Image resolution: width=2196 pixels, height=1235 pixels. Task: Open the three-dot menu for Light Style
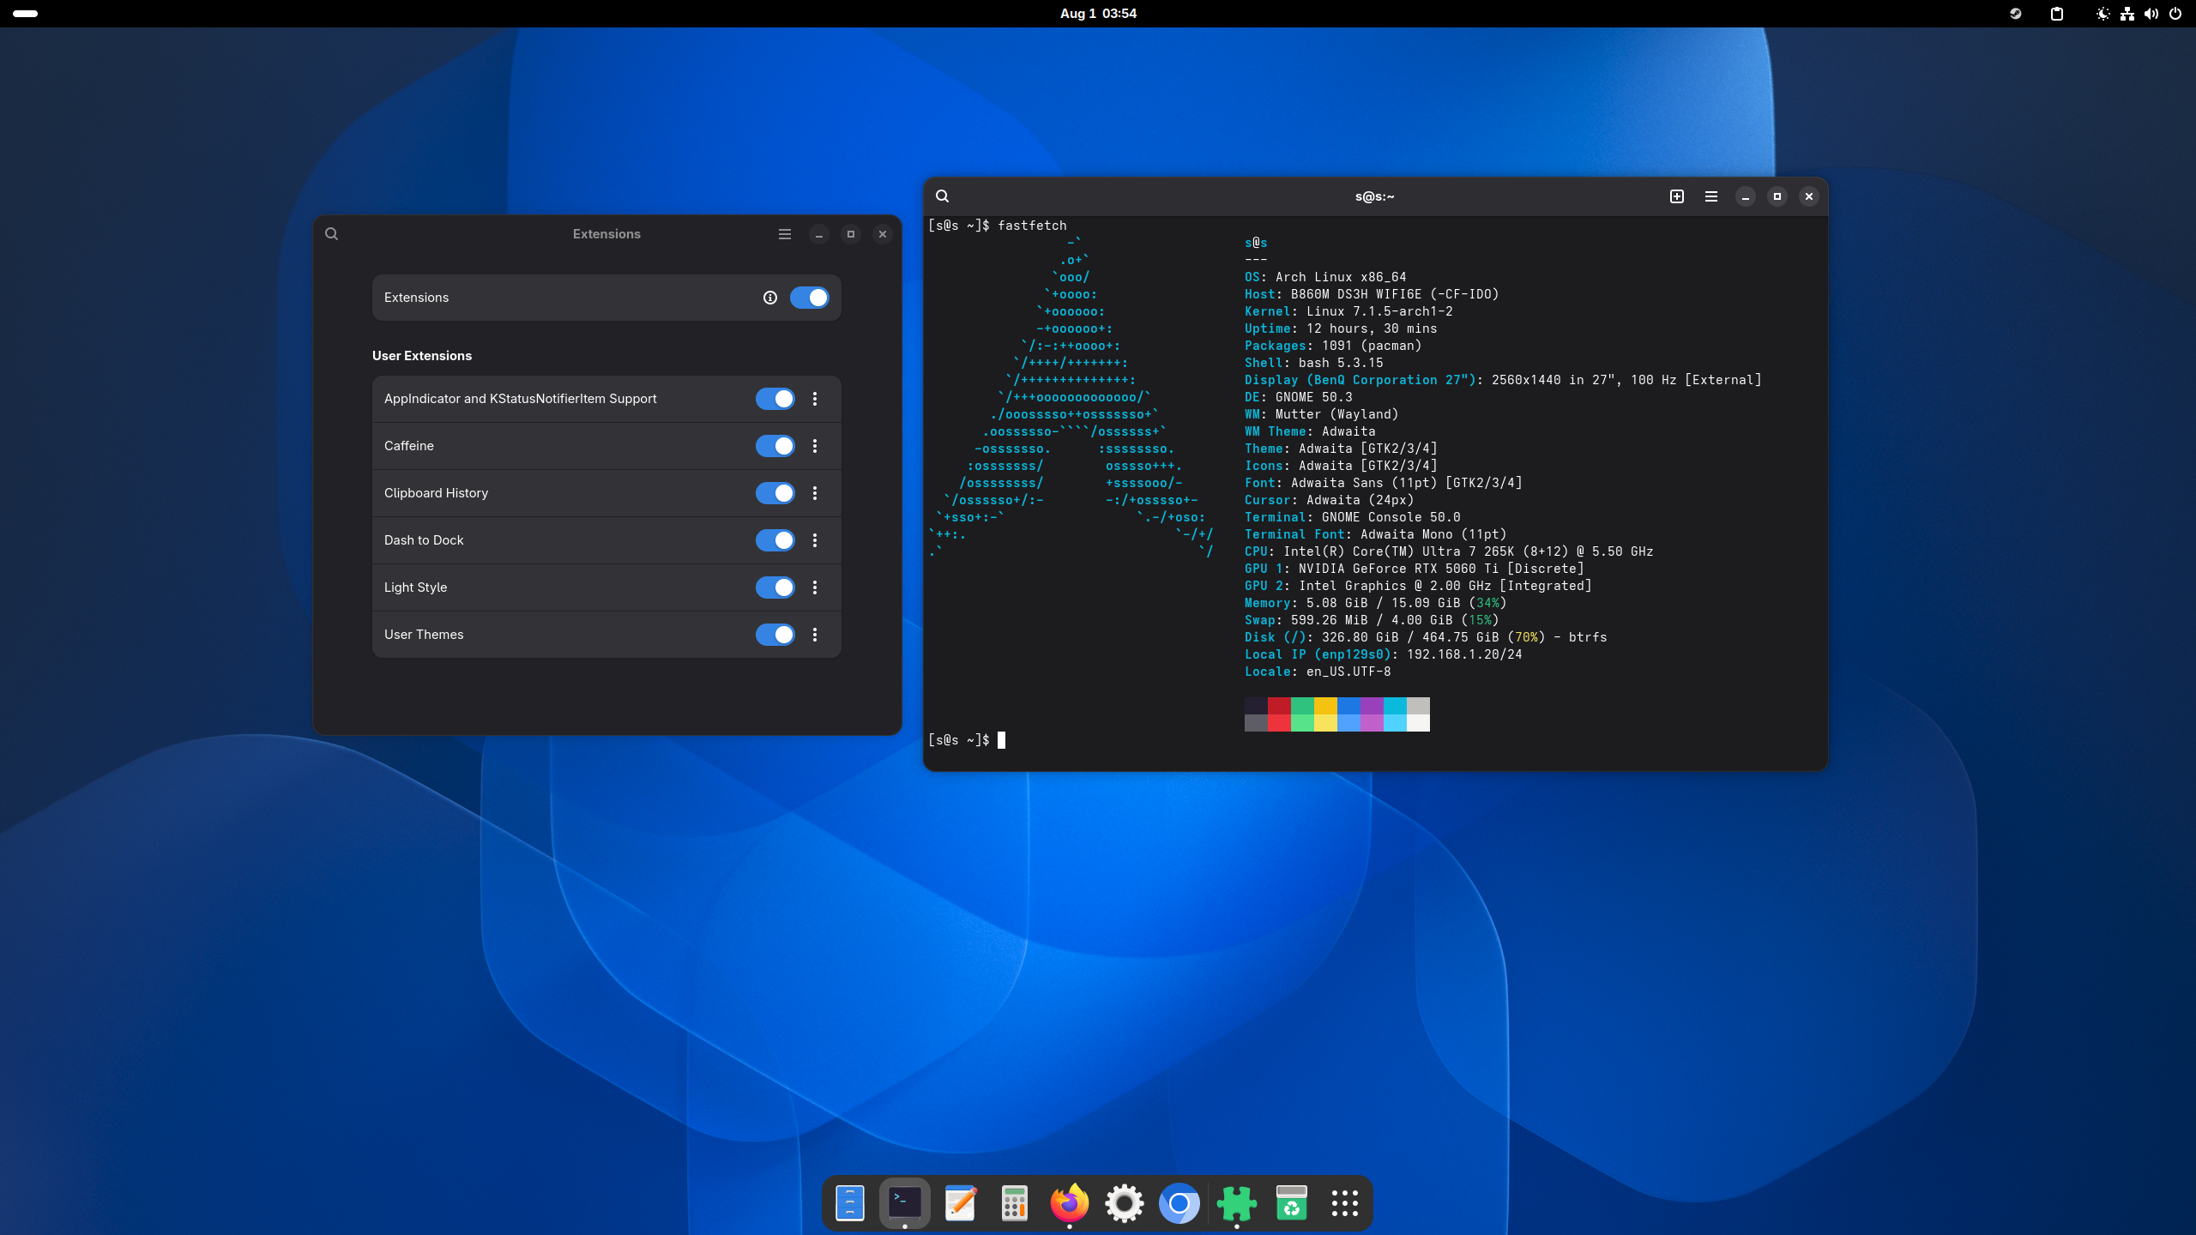click(815, 587)
